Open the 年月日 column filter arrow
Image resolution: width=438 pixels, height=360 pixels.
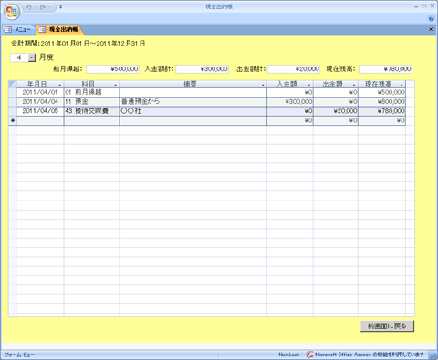(60, 85)
